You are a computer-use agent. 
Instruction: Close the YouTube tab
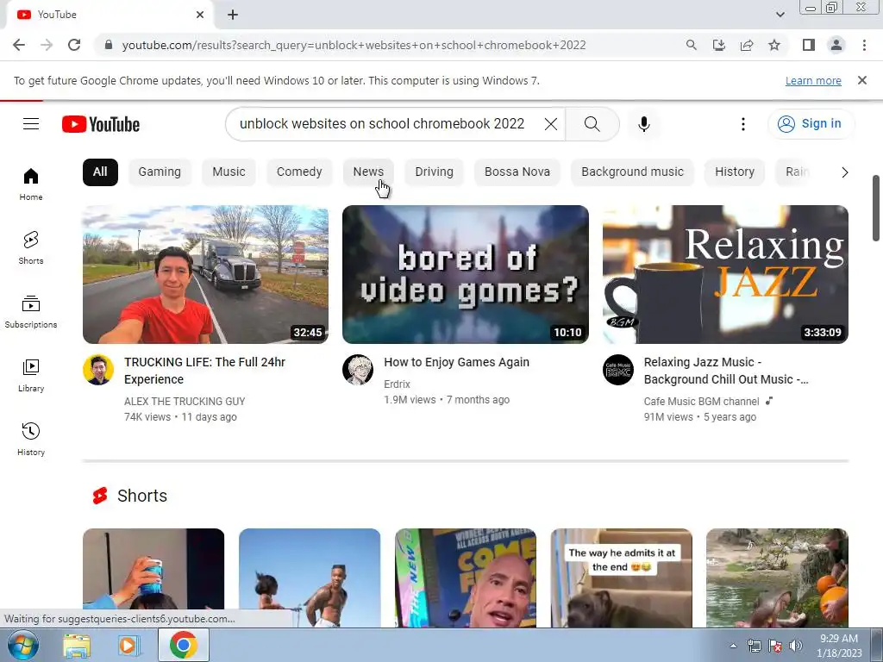click(x=200, y=15)
